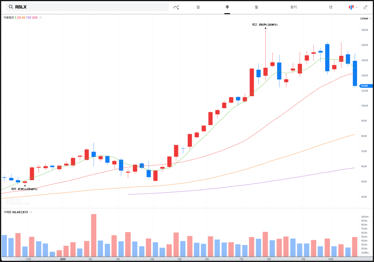Expand the Linear scale dropdown

point(365,18)
